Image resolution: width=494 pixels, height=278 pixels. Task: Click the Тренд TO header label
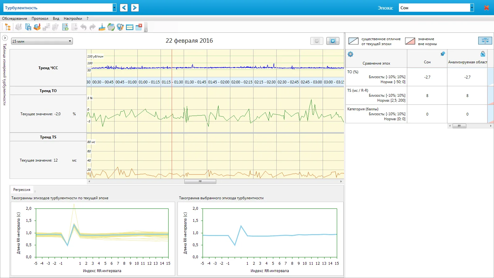coord(48,91)
